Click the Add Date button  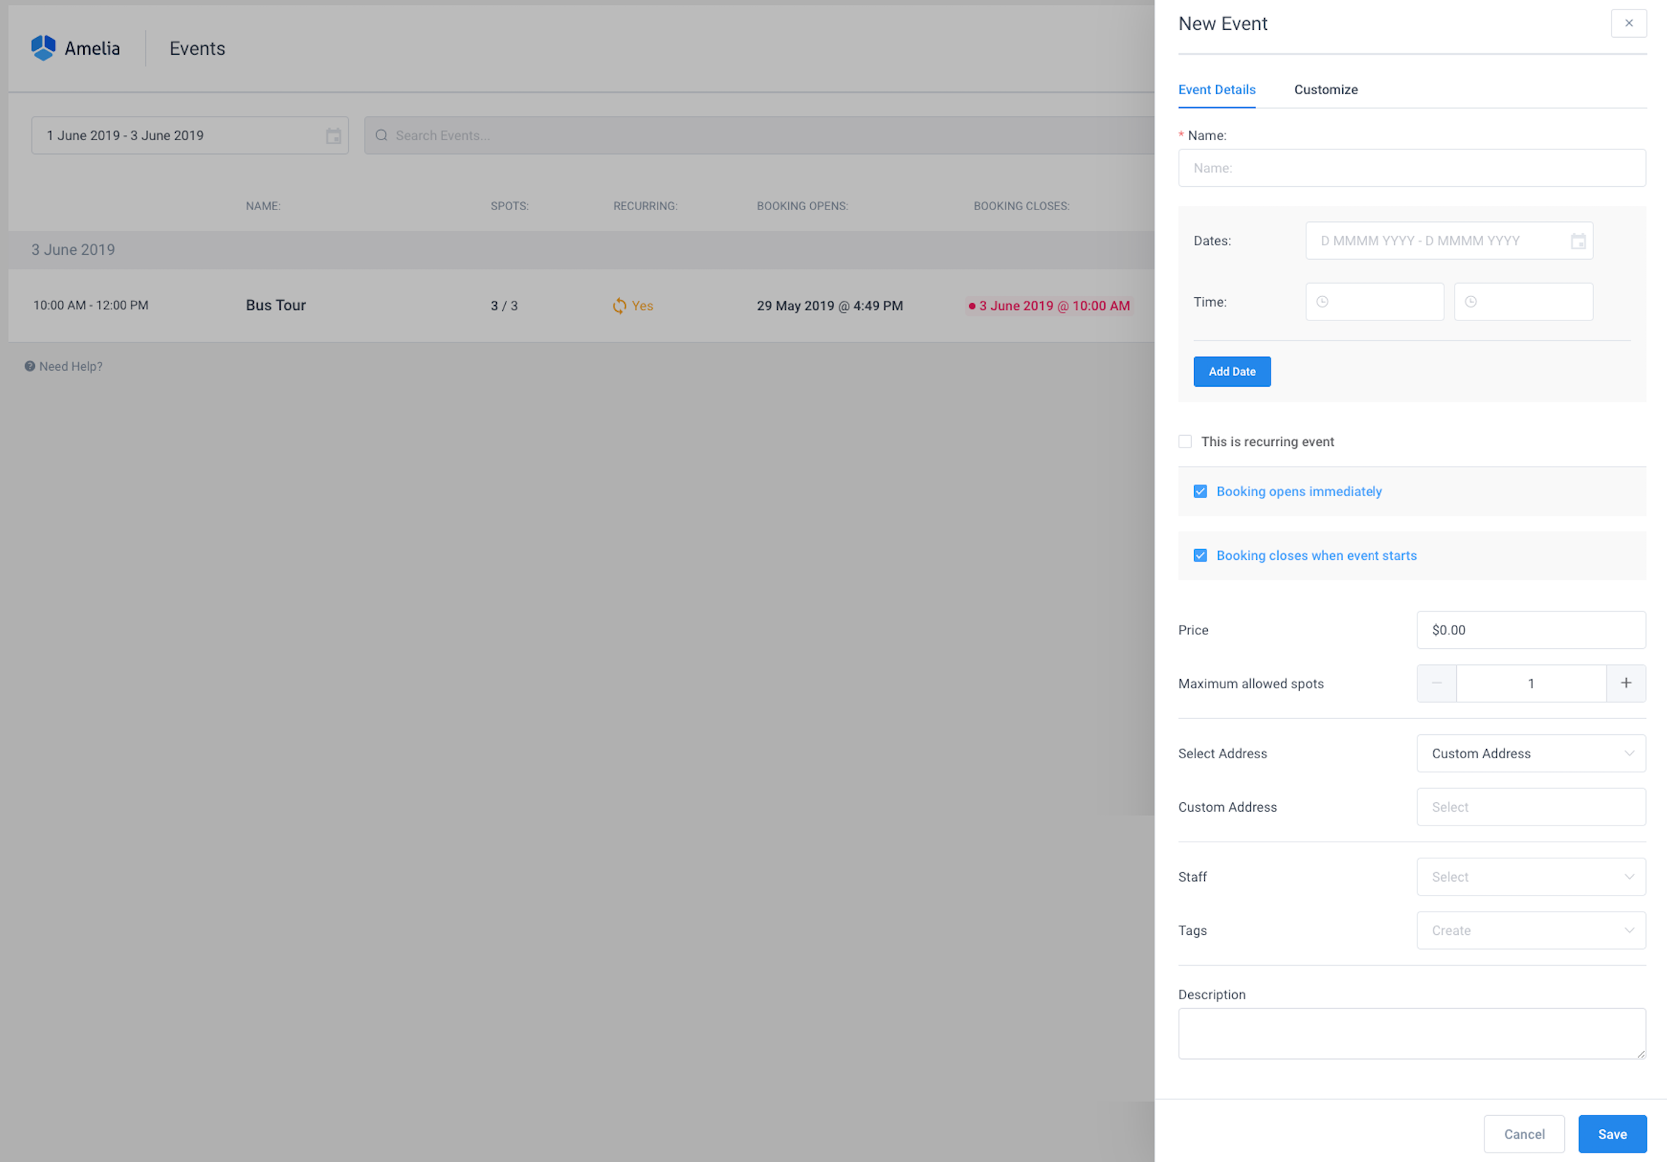tap(1231, 371)
